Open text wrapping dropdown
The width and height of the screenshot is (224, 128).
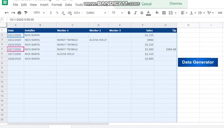[x=202, y=13]
